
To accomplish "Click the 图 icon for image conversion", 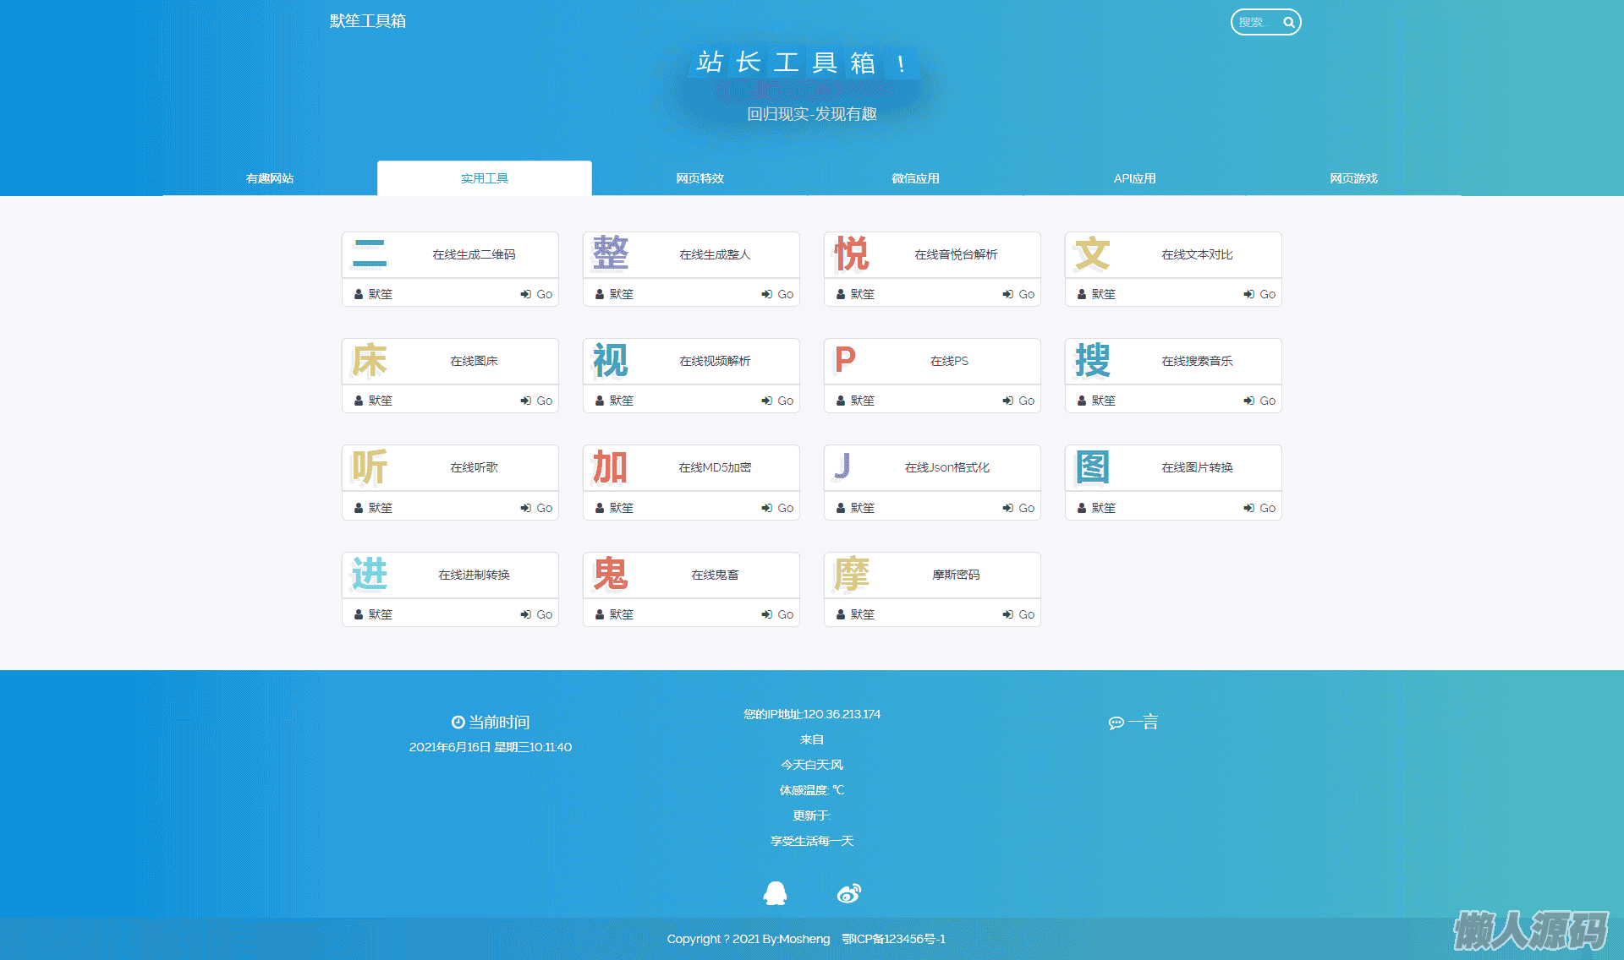I will tap(1092, 467).
